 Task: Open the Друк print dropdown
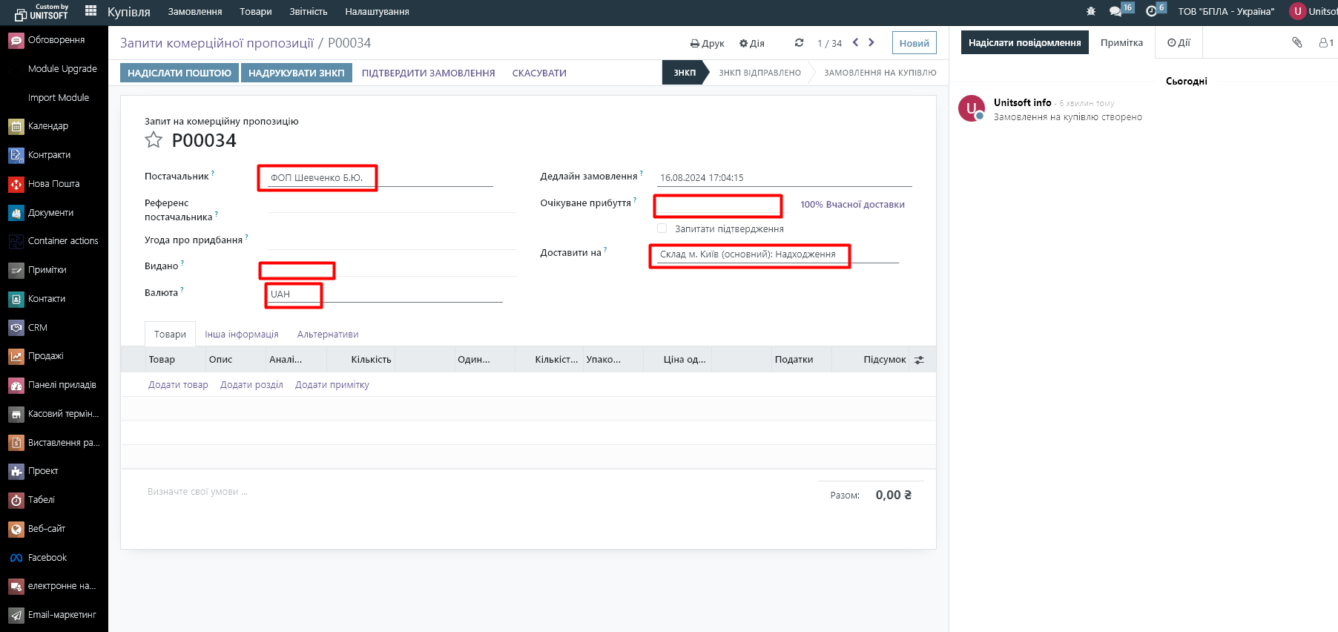[707, 43]
